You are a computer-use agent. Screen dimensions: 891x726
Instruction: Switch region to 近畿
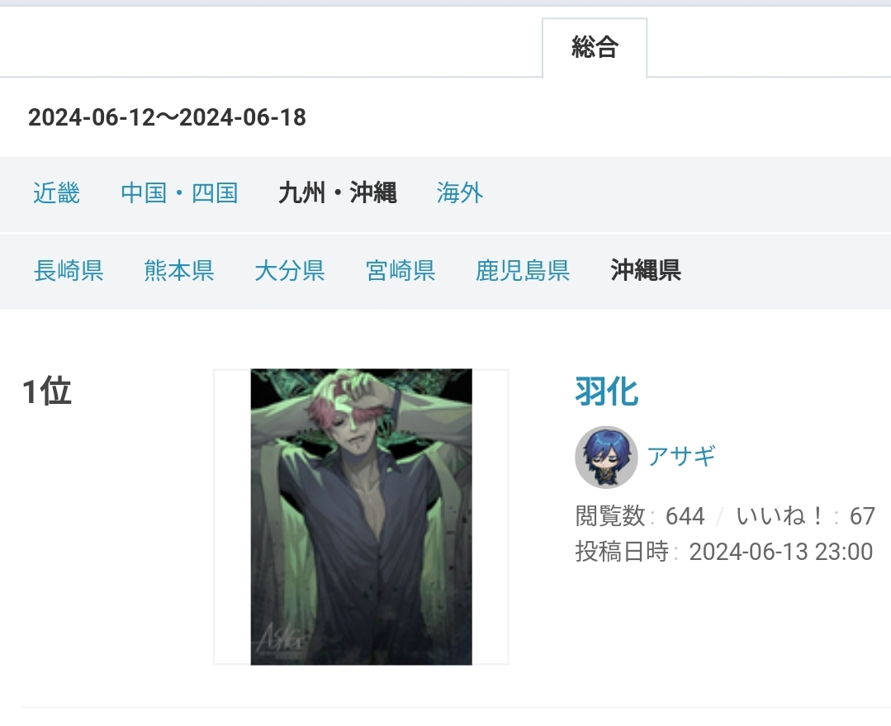(x=56, y=193)
